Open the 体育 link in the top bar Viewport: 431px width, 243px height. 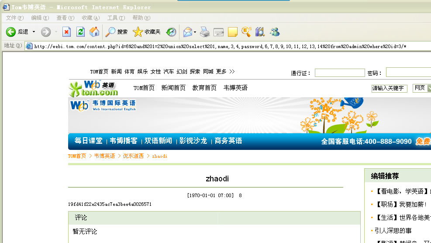129,72
